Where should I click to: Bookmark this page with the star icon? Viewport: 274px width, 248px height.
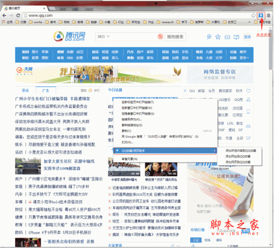pos(253,15)
